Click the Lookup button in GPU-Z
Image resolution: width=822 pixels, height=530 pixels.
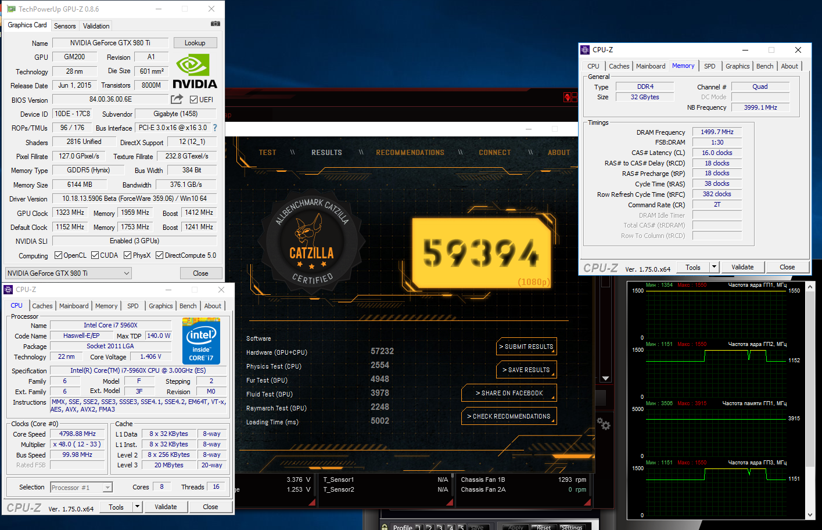195,43
